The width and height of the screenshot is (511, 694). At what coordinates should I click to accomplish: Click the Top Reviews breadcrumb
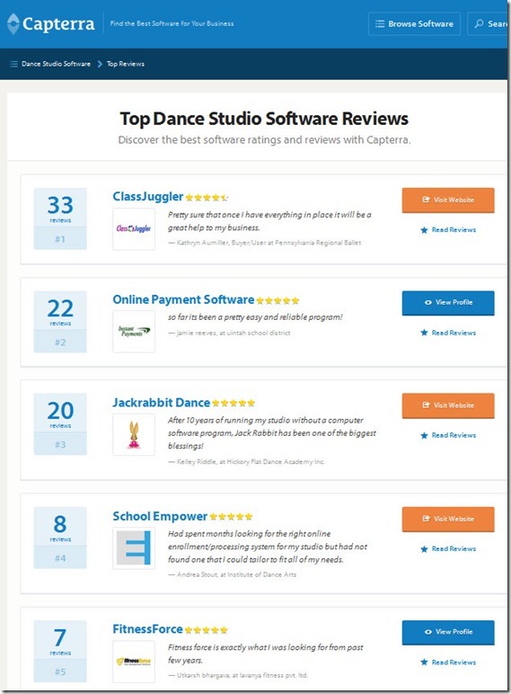(126, 64)
